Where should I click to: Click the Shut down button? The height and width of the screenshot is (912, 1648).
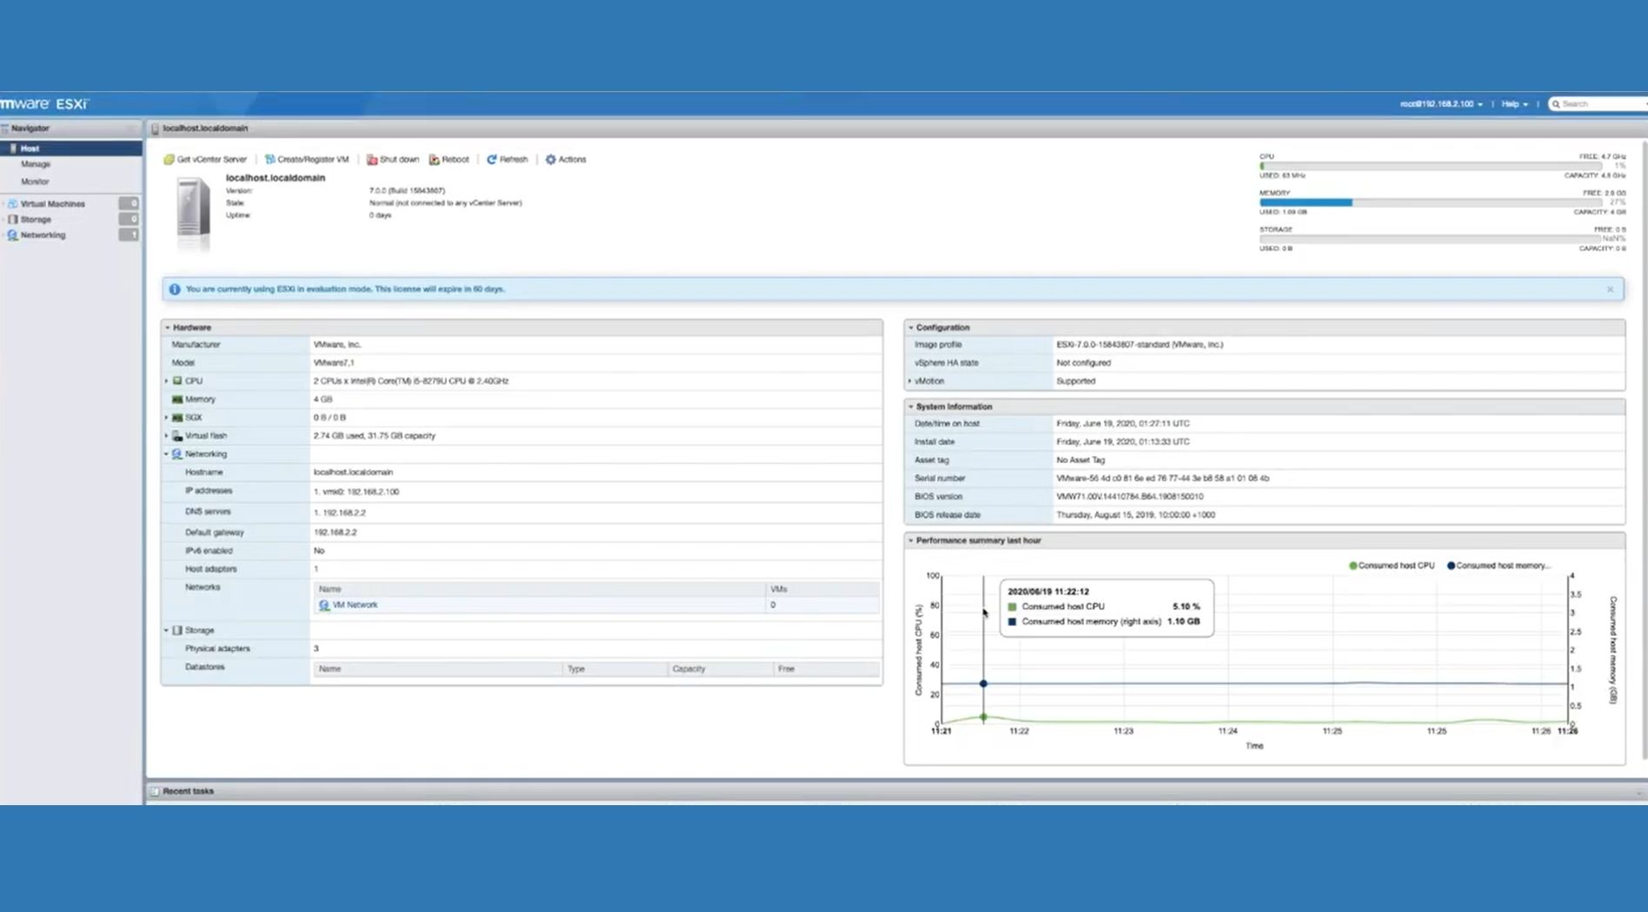tap(393, 160)
